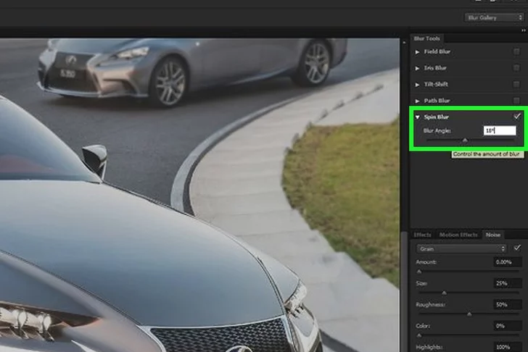Open the Grain noise type dropdown
Image resolution: width=528 pixels, height=352 pixels.
click(x=461, y=248)
